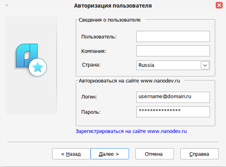Click into the Пароль password field
Viewport: 226px width, 167px height.
173,112
